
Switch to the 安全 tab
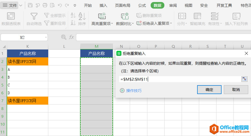point(204,5)
